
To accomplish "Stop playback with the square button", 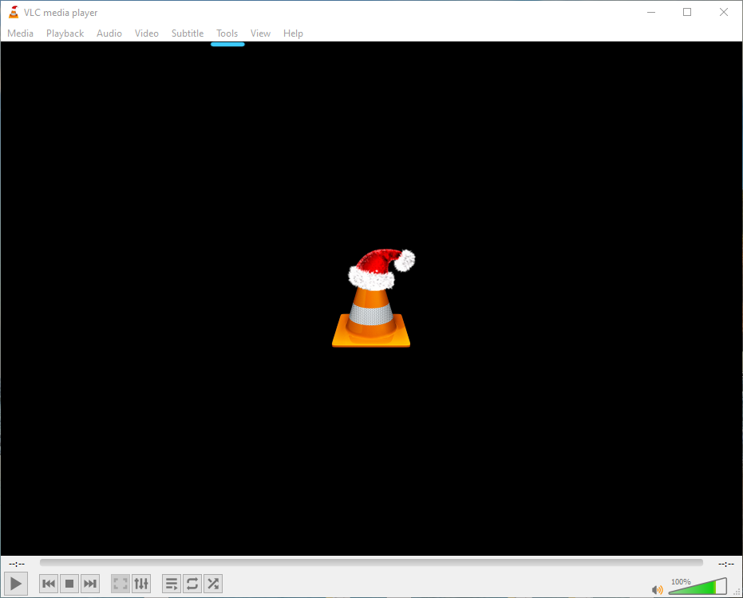I will [69, 584].
